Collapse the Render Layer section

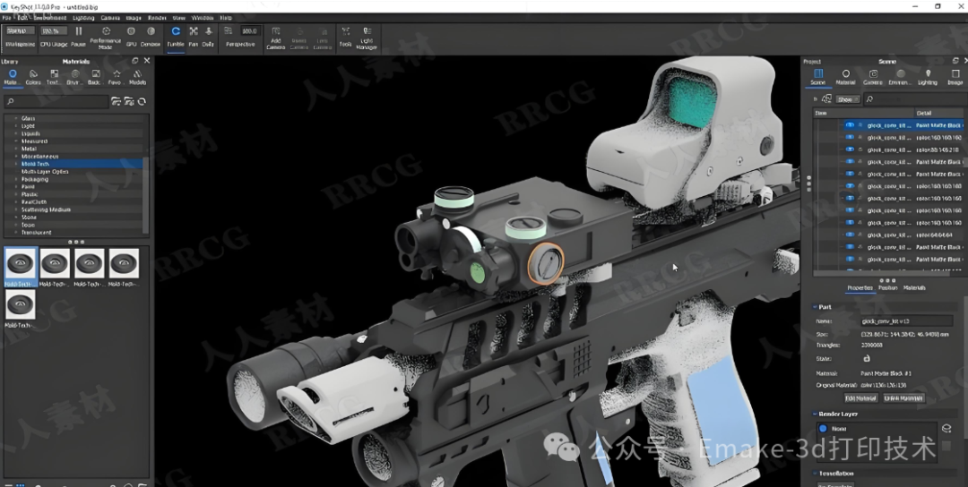[814, 414]
